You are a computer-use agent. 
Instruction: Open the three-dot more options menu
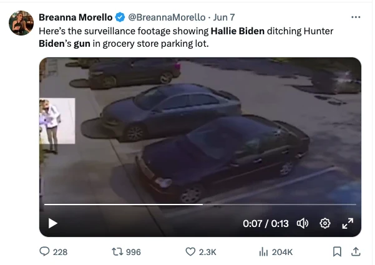356,17
